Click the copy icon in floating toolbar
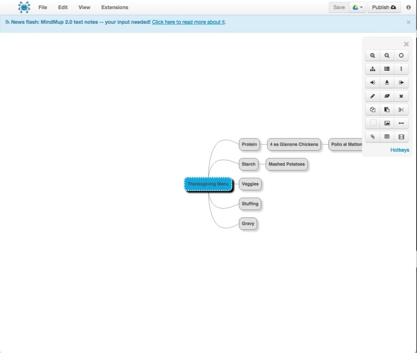 (372, 110)
